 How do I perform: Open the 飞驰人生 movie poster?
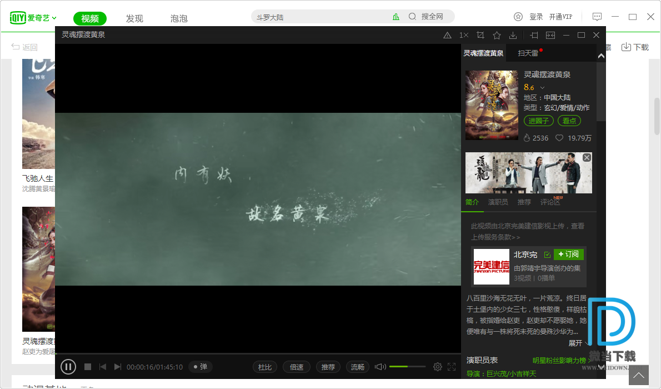coord(38,114)
